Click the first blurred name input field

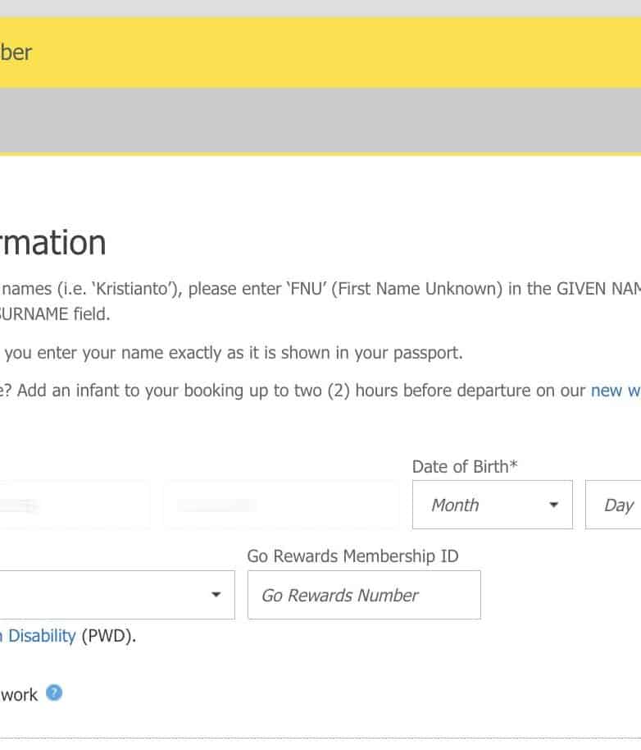click(x=74, y=505)
